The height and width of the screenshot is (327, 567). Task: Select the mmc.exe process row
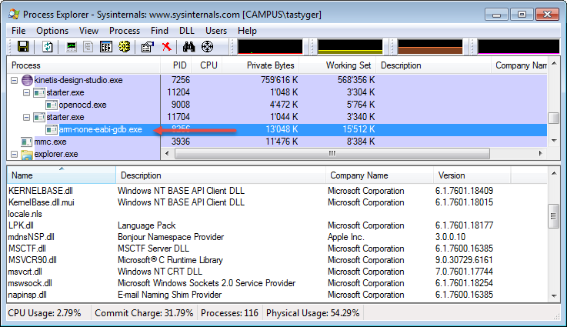coord(277,142)
